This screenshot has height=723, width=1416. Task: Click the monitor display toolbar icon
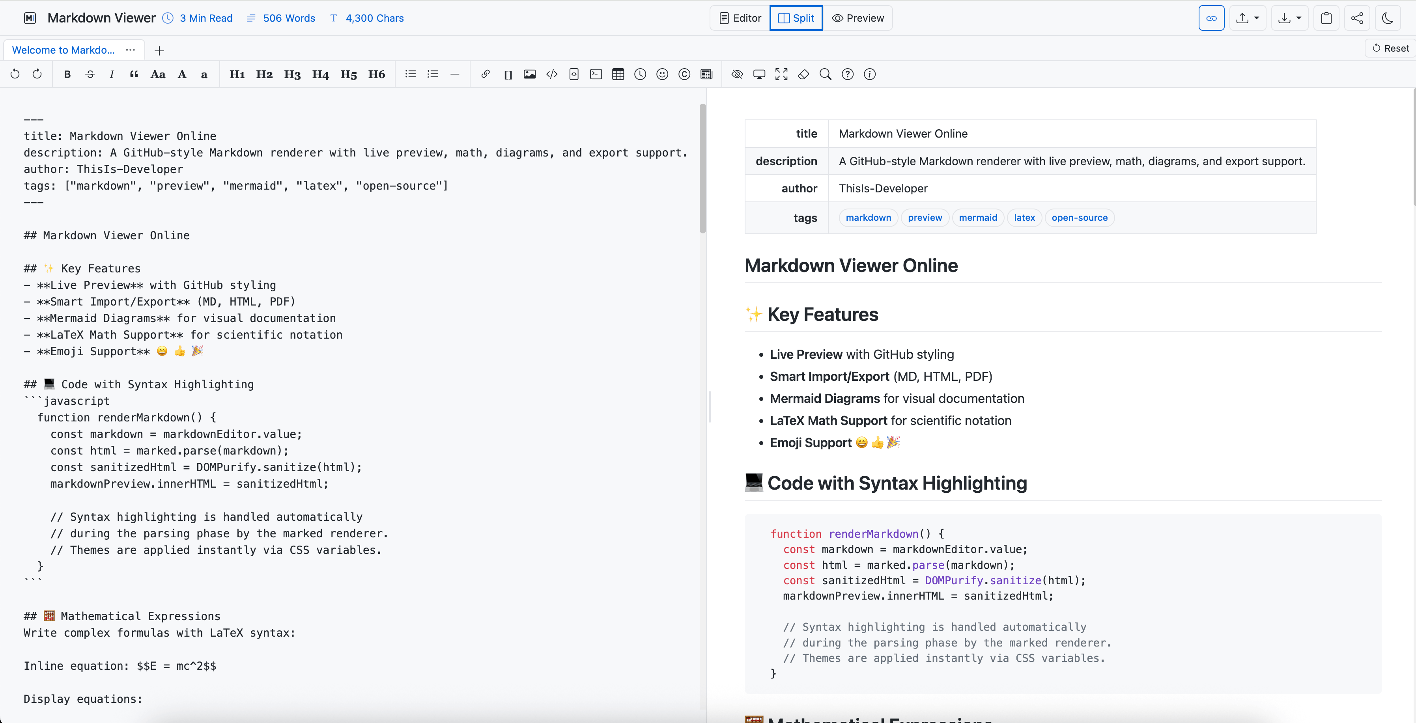click(759, 74)
